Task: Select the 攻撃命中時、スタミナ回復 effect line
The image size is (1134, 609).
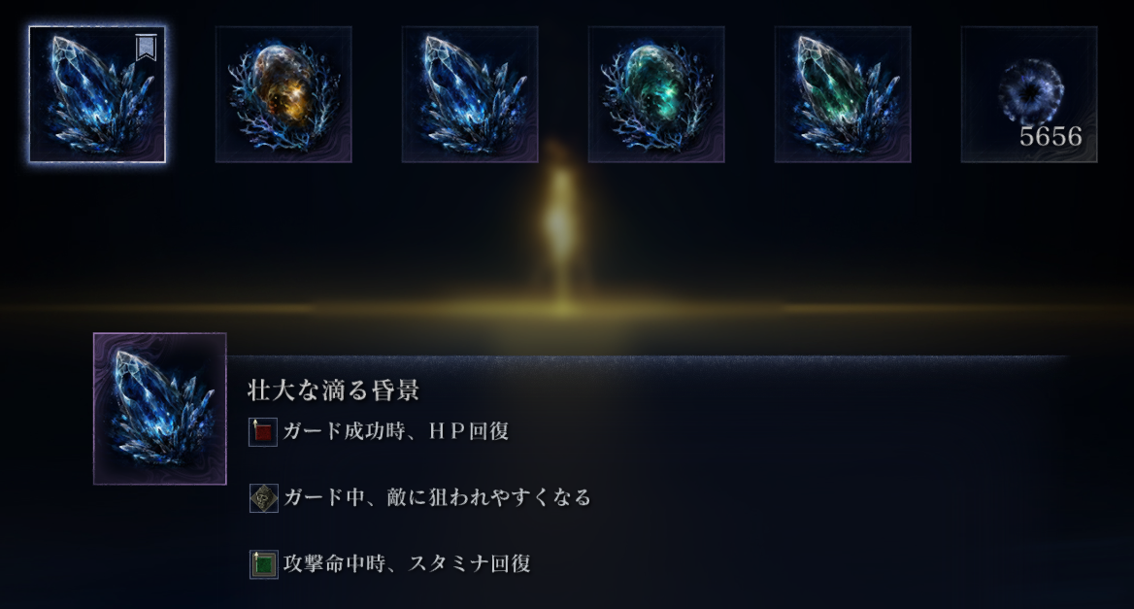Action: 390,563
